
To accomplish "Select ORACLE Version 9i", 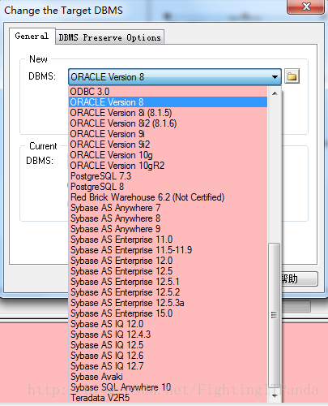I will point(168,134).
